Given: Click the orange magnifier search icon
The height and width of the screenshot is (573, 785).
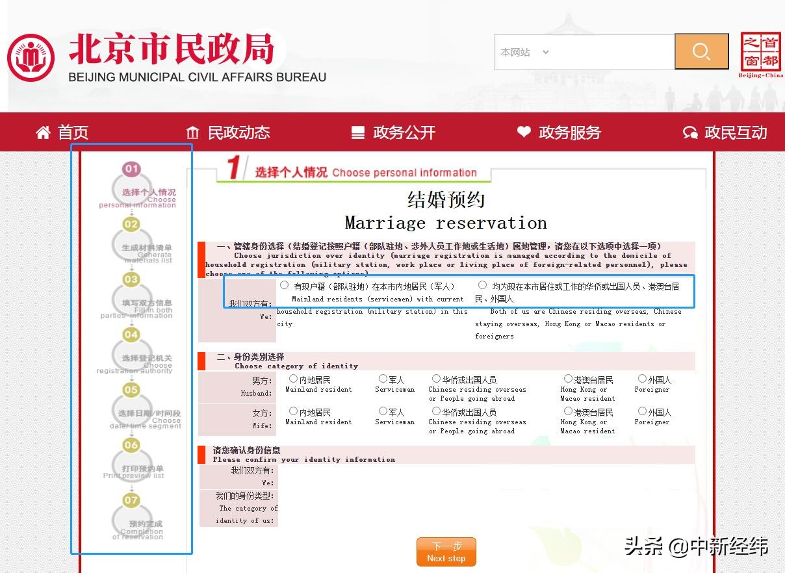Looking at the screenshot, I should click(701, 51).
